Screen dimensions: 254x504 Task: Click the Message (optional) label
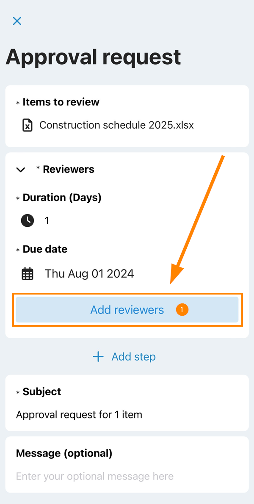[x=64, y=454]
